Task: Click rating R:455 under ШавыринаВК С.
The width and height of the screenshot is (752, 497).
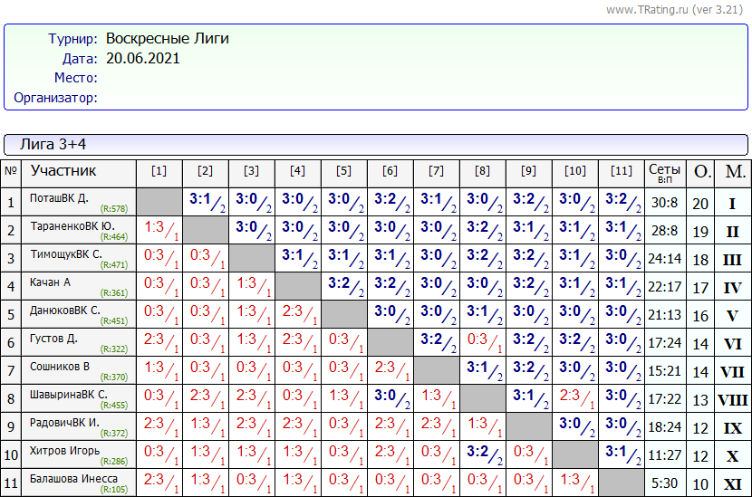Action: click(x=113, y=406)
